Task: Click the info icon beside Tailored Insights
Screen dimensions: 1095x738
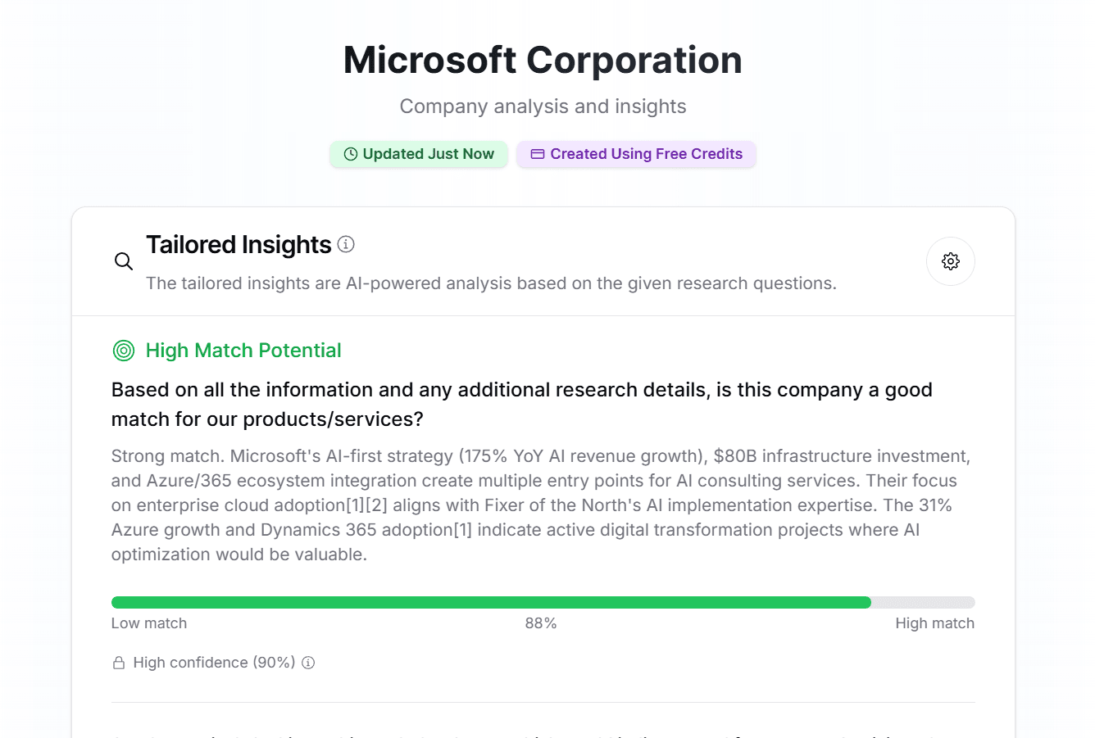Action: (346, 244)
